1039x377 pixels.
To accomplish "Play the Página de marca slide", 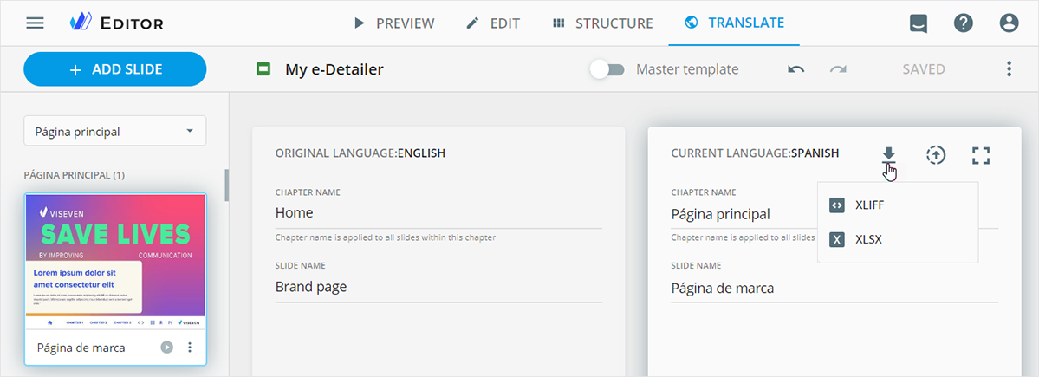I will pyautogui.click(x=167, y=348).
